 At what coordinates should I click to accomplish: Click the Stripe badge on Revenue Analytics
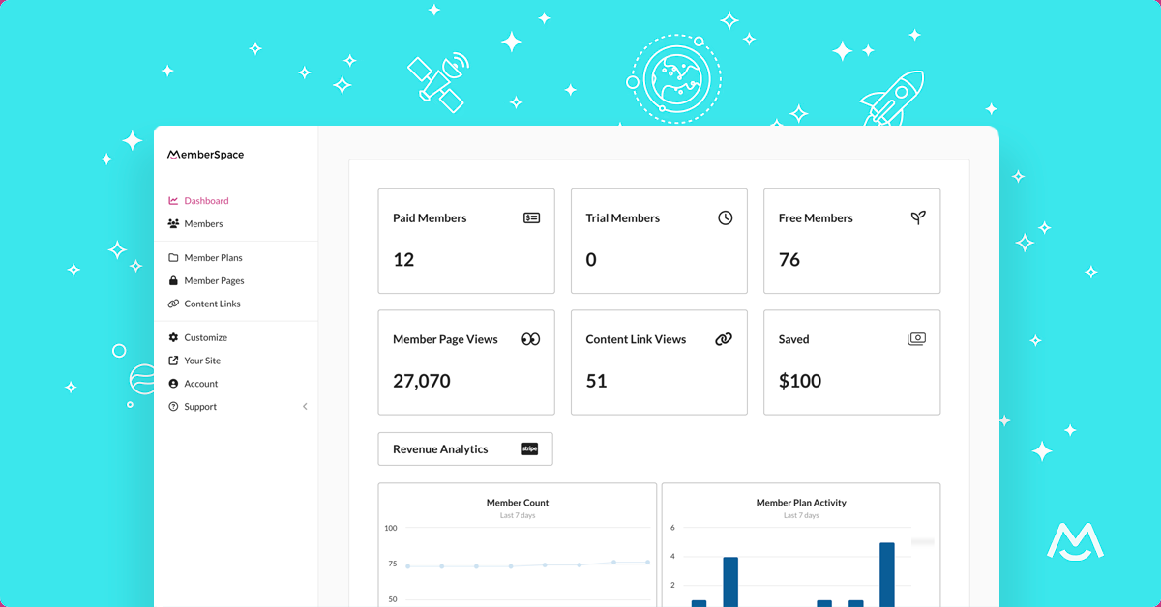click(528, 448)
